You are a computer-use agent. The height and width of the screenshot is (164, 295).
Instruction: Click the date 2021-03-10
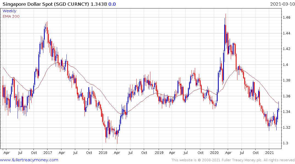pyautogui.click(x=282, y=4)
